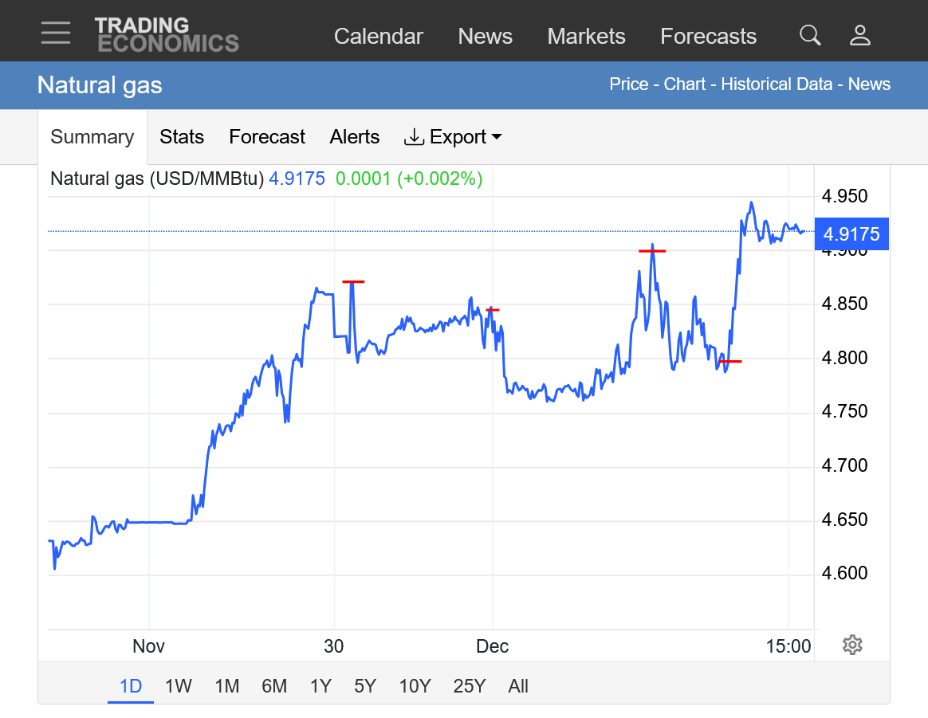Viewport: 928px width, 718px height.
Task: Expand the Export dropdown
Action: pos(454,137)
